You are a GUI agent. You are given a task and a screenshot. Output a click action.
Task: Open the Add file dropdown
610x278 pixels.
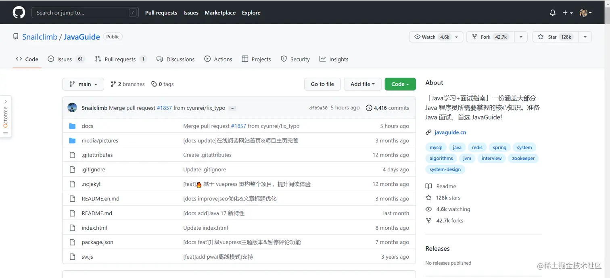(363, 84)
